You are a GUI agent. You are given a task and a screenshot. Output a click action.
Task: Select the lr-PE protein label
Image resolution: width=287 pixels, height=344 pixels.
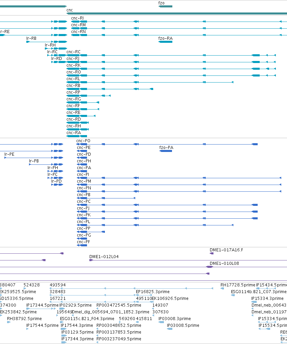[9, 154]
